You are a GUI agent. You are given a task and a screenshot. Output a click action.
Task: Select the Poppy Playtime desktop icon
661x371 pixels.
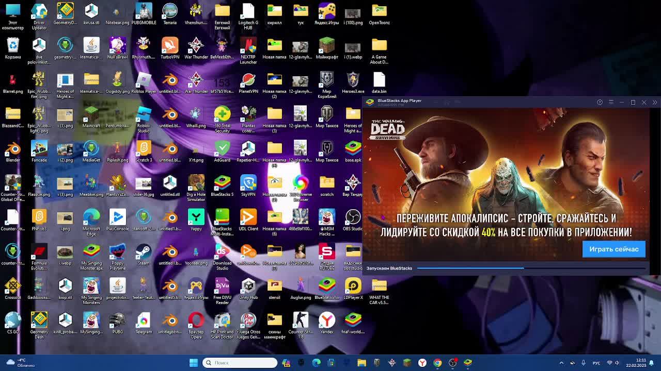(118, 257)
